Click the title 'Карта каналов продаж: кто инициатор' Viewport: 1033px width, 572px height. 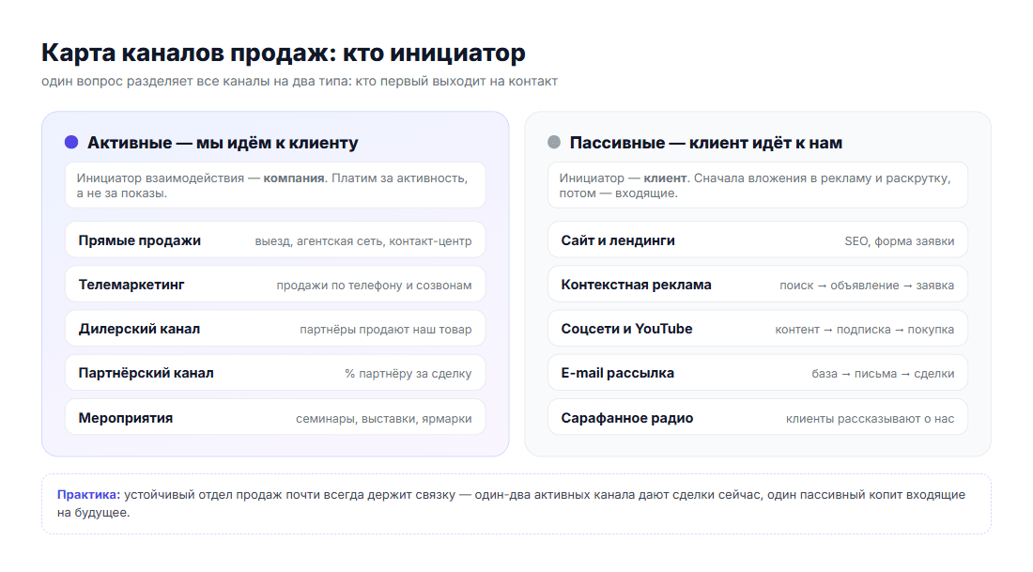tap(284, 53)
